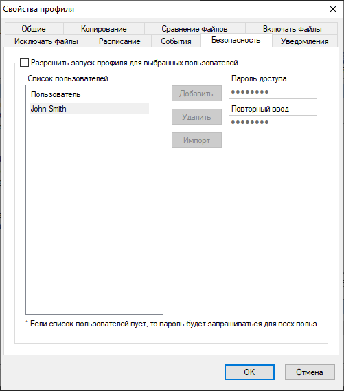Select the Безопасность tab
344x391 pixels.
click(x=236, y=40)
